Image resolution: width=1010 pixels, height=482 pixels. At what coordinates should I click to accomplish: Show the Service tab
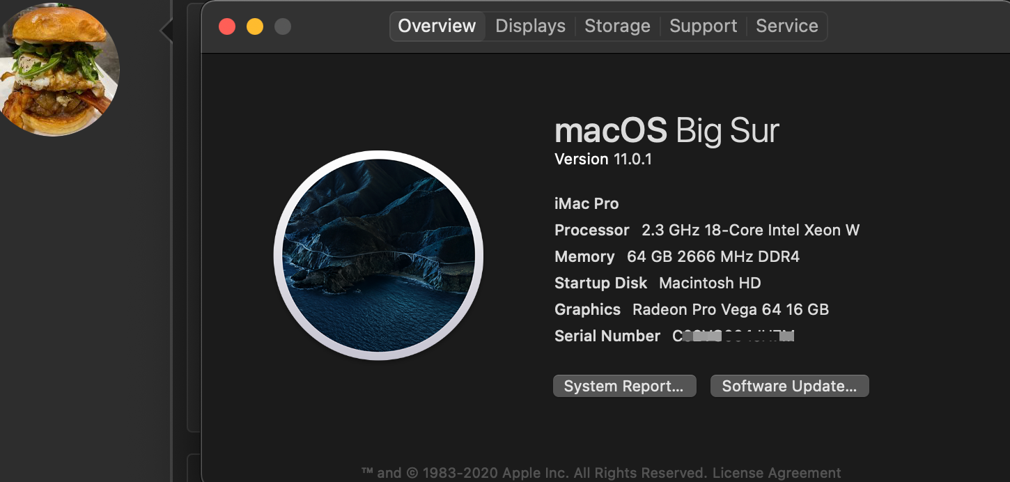pyautogui.click(x=786, y=26)
